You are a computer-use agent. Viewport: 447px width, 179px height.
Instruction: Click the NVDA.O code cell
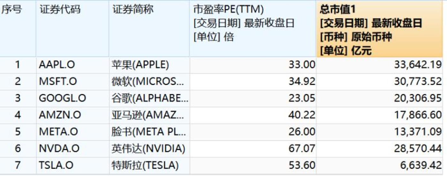pos(59,148)
